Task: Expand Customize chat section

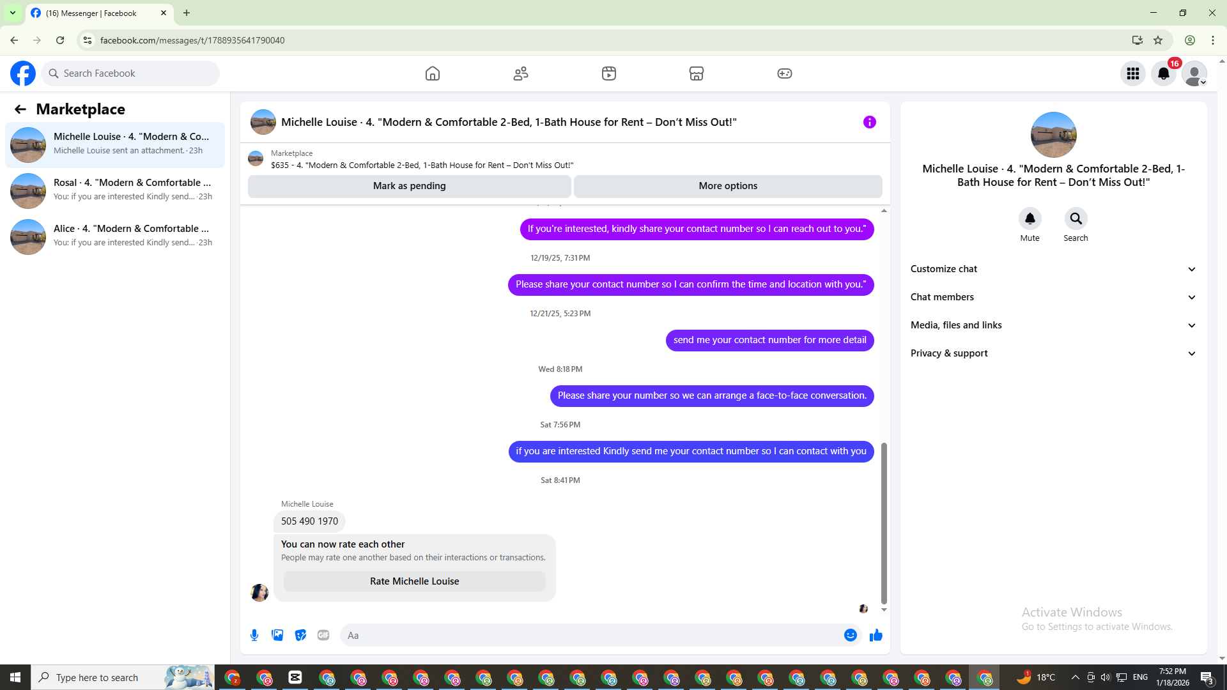Action: click(x=1053, y=269)
